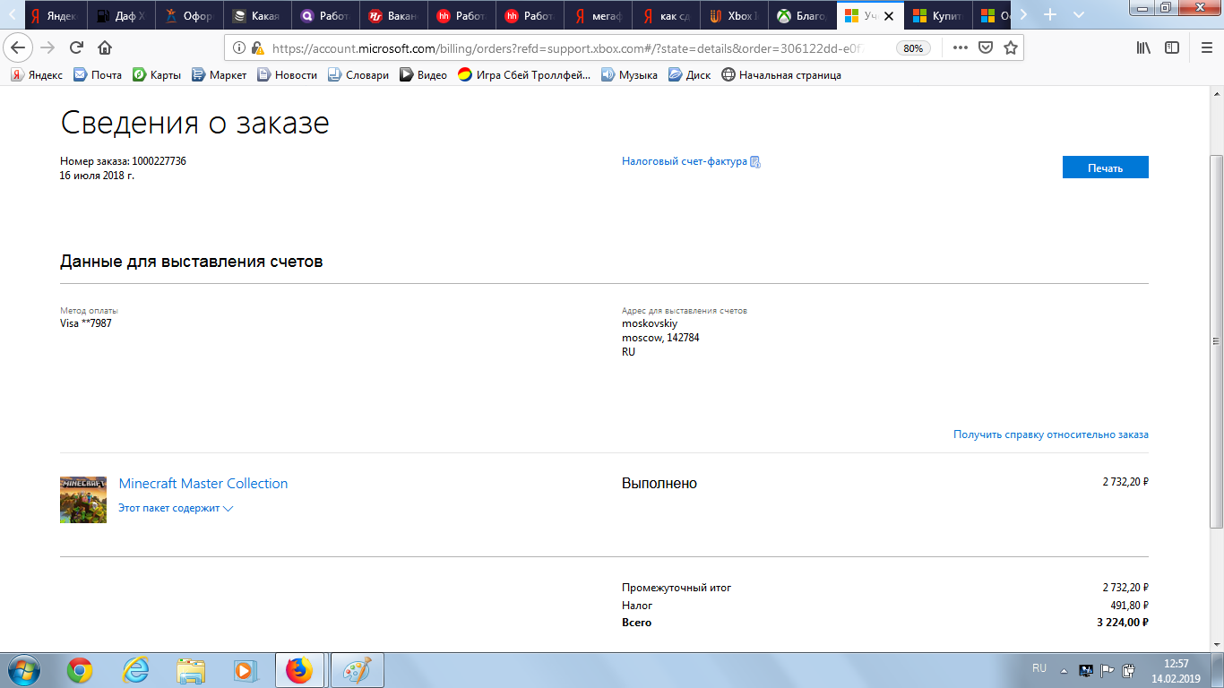Open Paint from the taskbar
This screenshot has height=688, width=1224.
[358, 670]
